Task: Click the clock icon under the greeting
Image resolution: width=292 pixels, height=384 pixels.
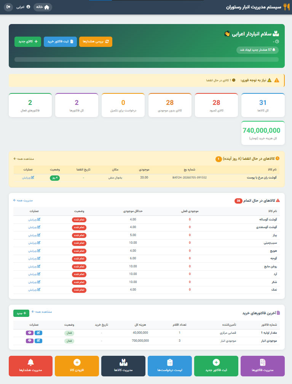Action: (277, 42)
